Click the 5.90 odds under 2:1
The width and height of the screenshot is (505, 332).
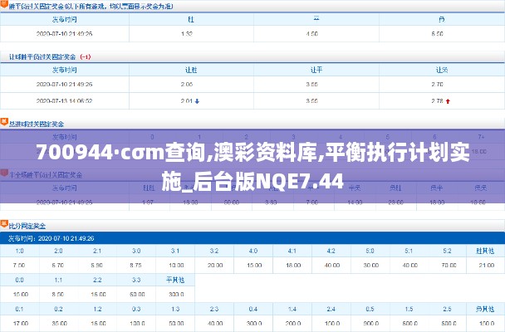pos(97,266)
